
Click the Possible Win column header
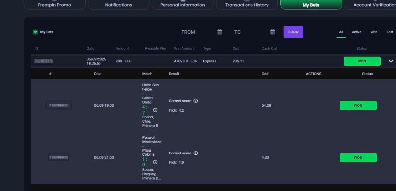coord(155,48)
